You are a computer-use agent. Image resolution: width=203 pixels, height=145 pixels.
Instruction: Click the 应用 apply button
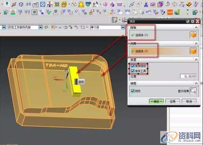click(x=173, y=101)
